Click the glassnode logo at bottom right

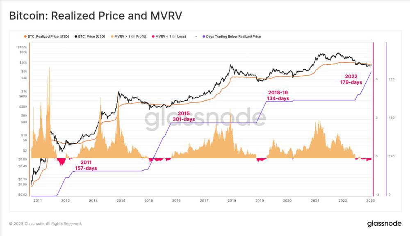click(384, 224)
